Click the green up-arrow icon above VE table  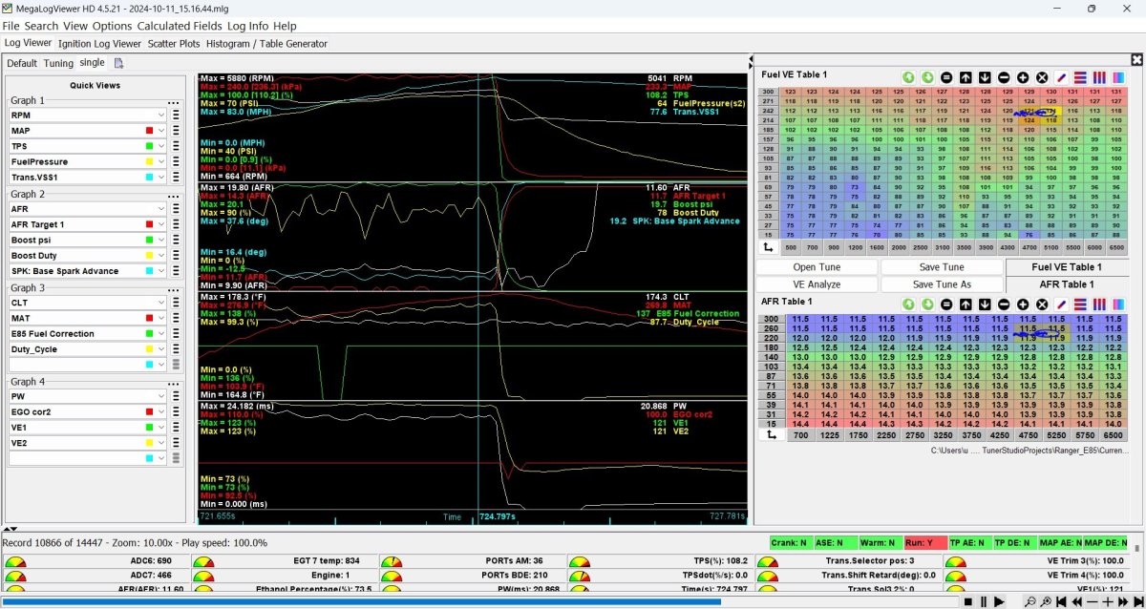[x=908, y=77]
